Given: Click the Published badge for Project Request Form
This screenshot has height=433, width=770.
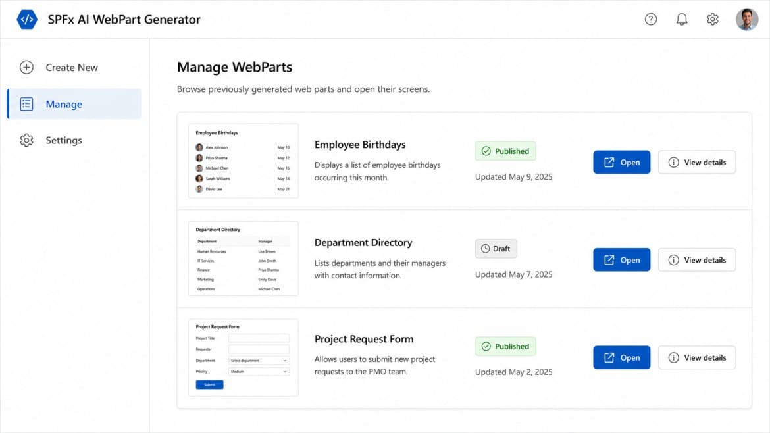Looking at the screenshot, I should (505, 347).
